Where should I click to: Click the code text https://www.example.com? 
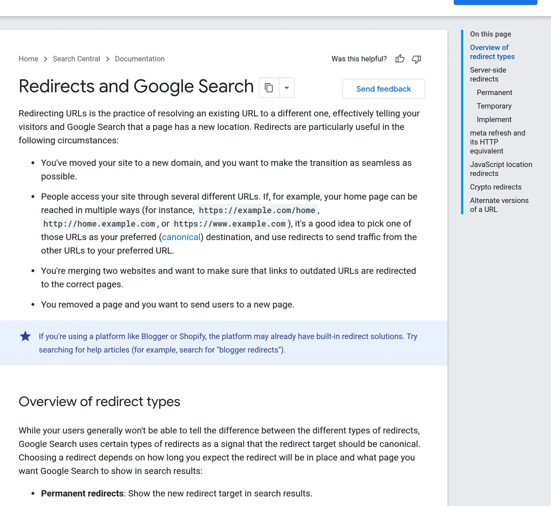pos(230,224)
